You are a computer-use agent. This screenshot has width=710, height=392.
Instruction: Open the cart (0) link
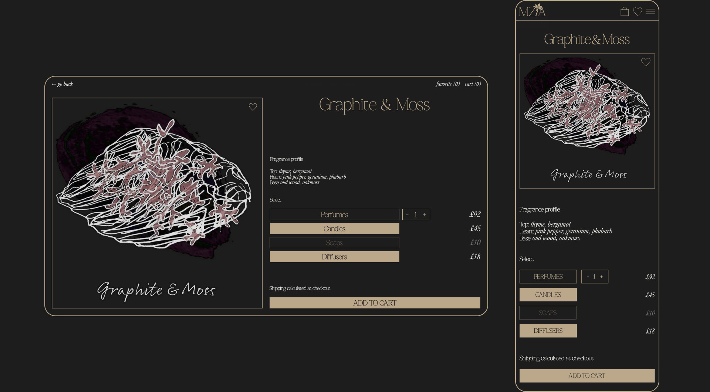click(473, 84)
